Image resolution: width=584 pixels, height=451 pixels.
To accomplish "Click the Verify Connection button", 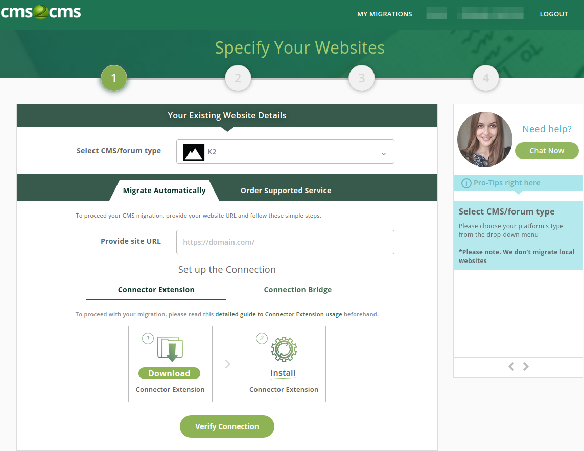I will pos(227,426).
